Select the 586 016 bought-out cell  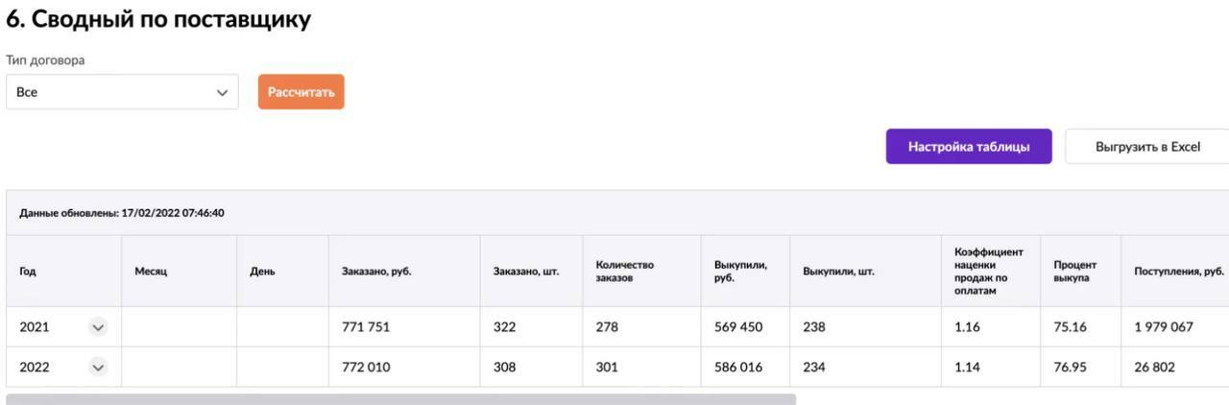coord(738,367)
